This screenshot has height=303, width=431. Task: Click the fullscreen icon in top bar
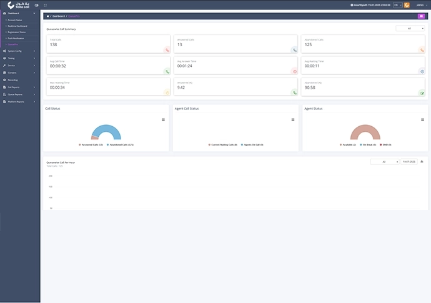pos(45,5)
